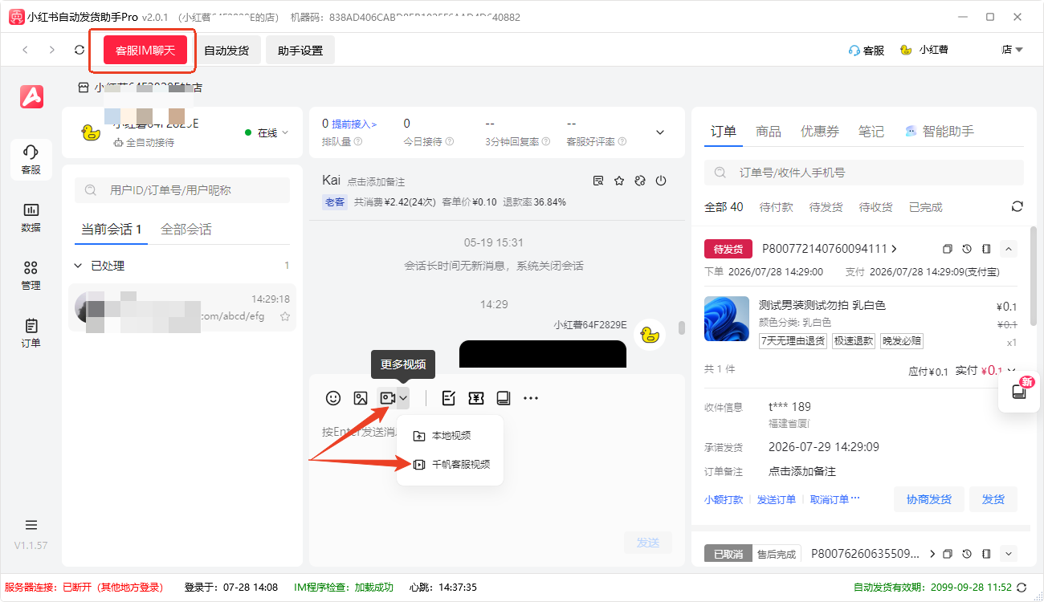The image size is (1044, 602).
Task: Click the chat message scrollbar thumb
Action: coord(682,327)
